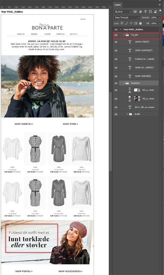Toggle visibility of SHOP STRIK text layer
The height and width of the screenshot is (275, 164).
pos(116,42)
